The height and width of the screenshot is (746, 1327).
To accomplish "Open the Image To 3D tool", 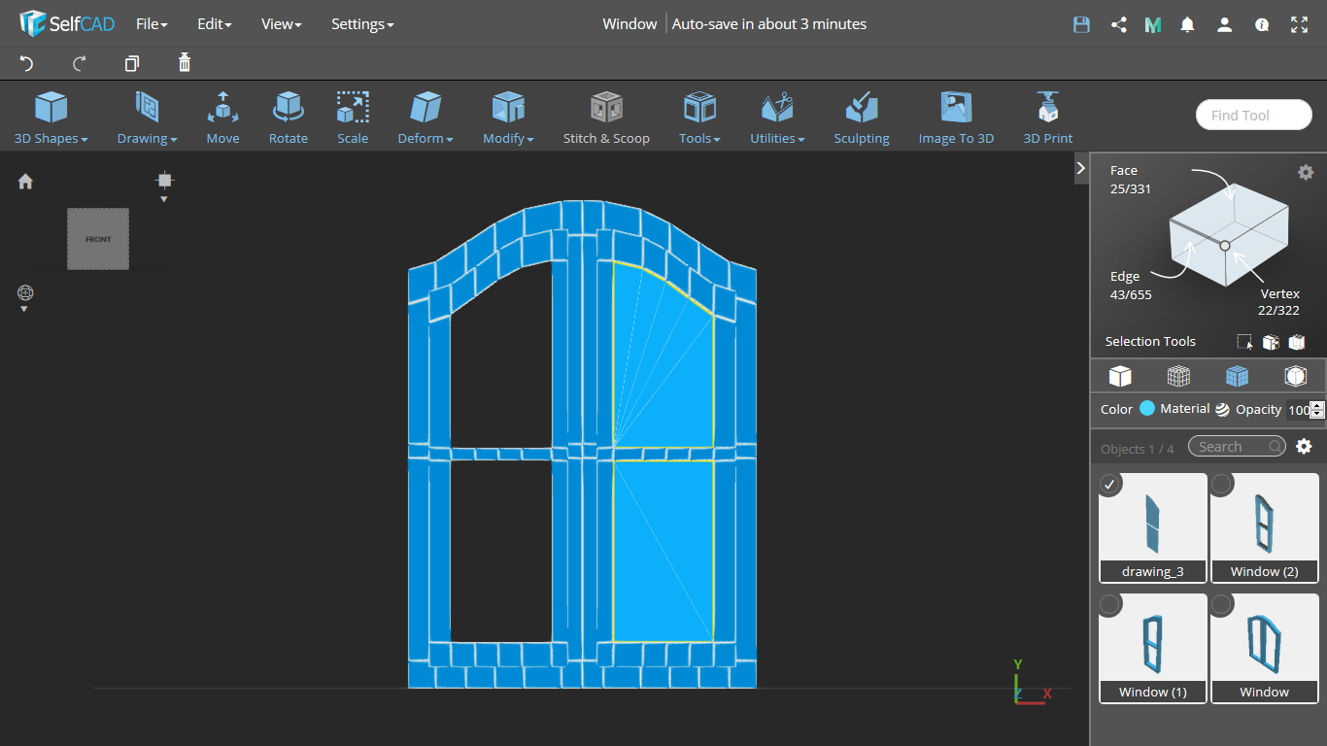I will [956, 118].
